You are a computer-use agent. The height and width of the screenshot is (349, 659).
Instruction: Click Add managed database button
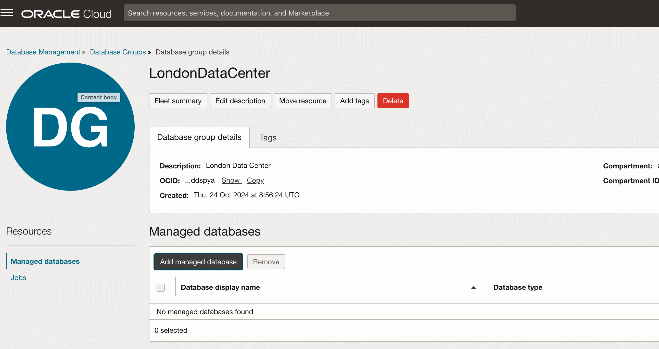coord(198,262)
